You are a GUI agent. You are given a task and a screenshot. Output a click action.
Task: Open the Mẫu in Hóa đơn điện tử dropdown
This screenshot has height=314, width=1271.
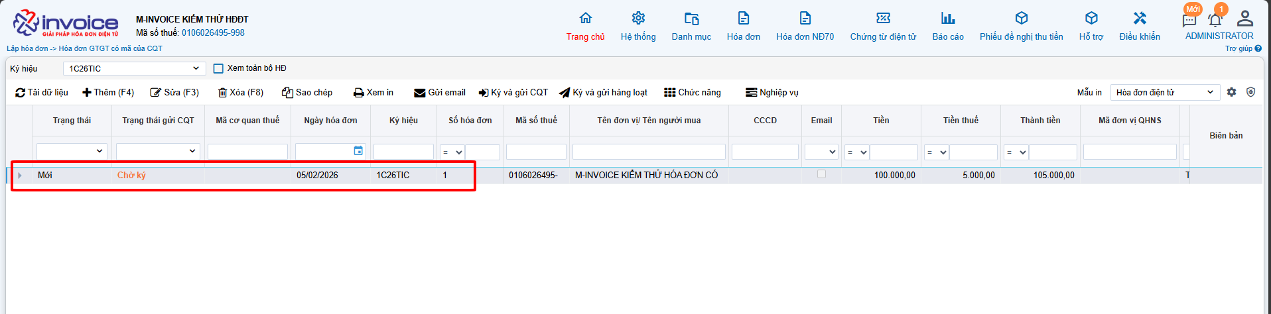(x=1164, y=92)
